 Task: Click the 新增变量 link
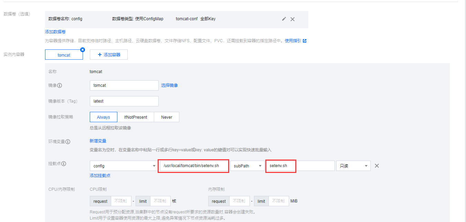click(98, 141)
